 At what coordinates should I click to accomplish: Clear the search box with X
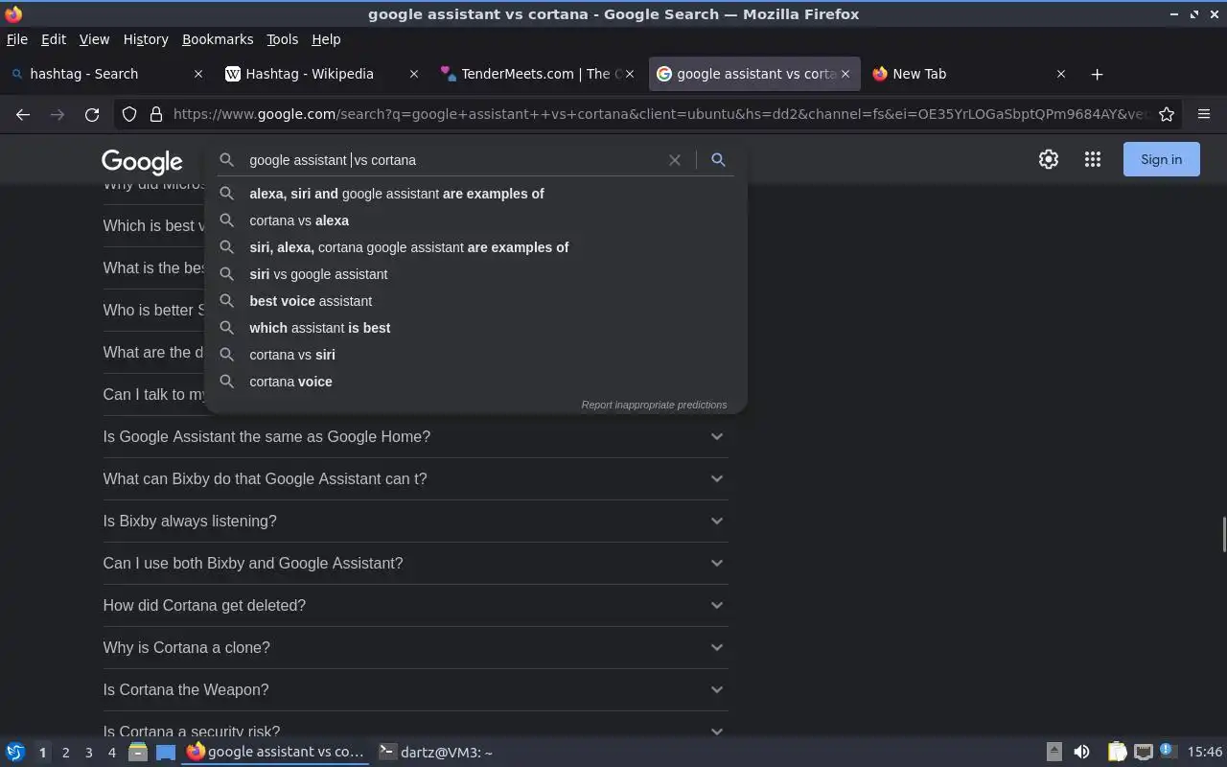point(675,160)
